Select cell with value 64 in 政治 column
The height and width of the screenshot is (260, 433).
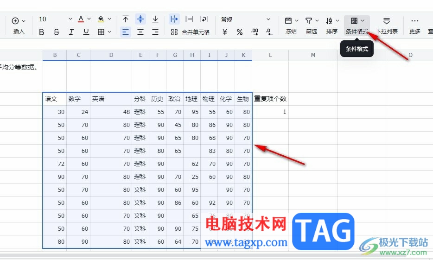tap(175, 241)
